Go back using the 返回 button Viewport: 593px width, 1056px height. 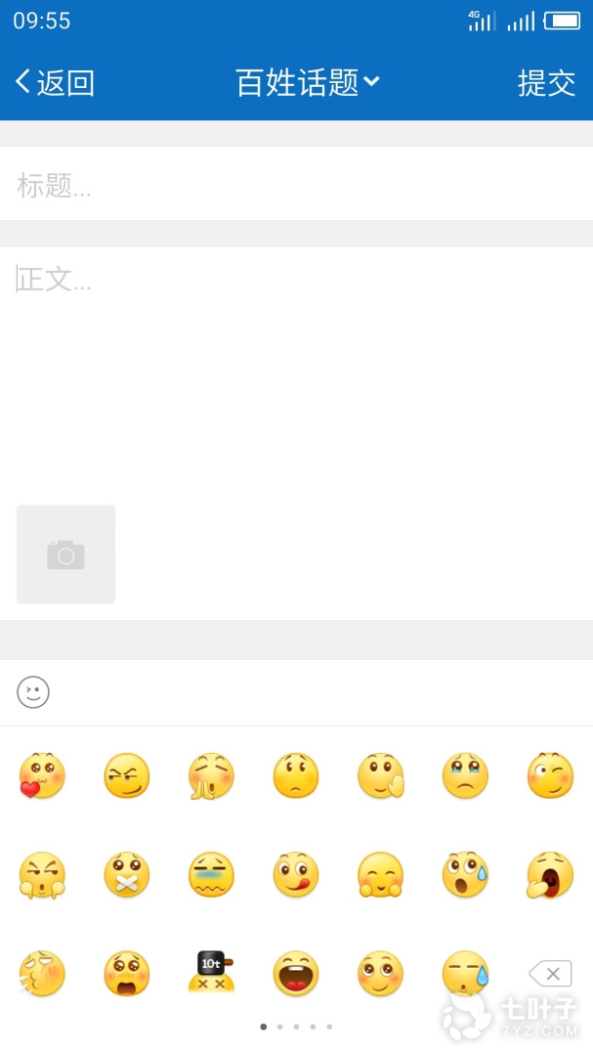pyautogui.click(x=55, y=82)
